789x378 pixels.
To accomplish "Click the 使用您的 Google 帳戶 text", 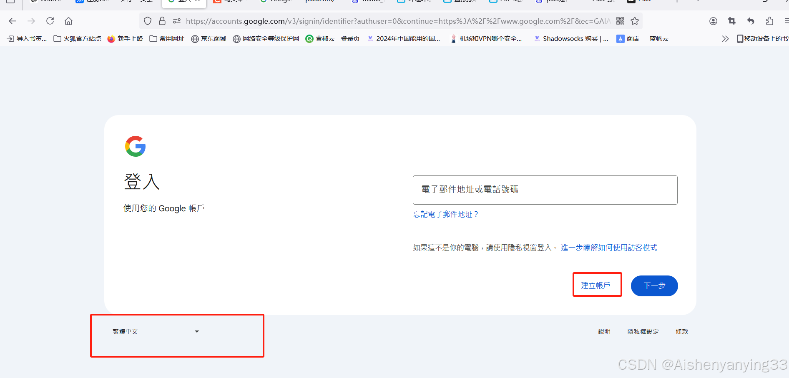I will click(164, 208).
